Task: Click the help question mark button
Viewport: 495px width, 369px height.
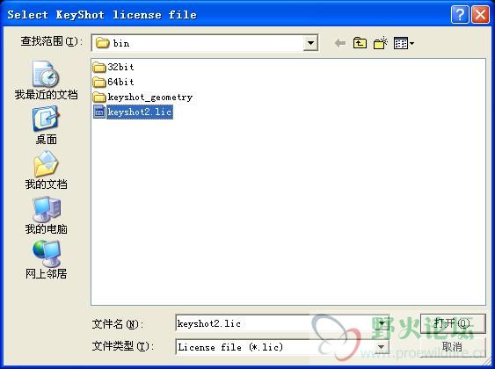Action: coord(460,15)
